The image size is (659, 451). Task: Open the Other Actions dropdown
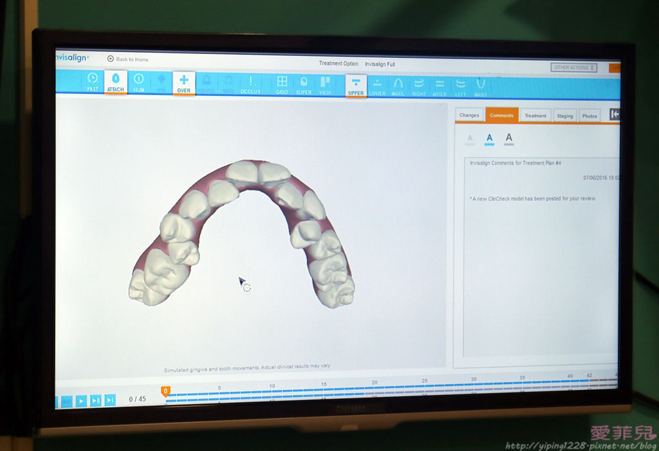pyautogui.click(x=573, y=68)
